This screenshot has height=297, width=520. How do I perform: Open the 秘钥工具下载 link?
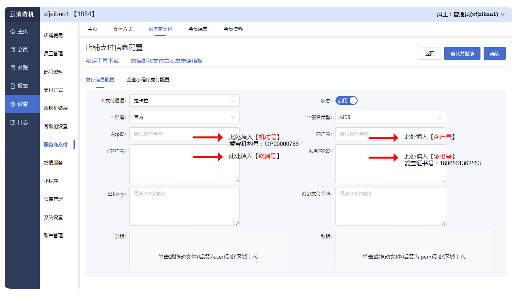(x=102, y=61)
